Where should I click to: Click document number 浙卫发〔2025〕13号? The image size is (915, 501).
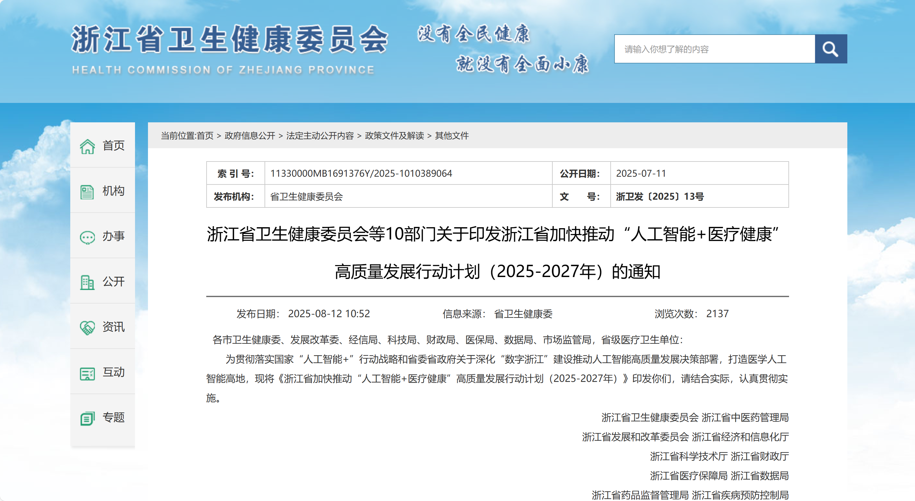pos(660,196)
